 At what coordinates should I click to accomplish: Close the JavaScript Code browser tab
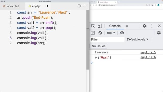point(116,2)
